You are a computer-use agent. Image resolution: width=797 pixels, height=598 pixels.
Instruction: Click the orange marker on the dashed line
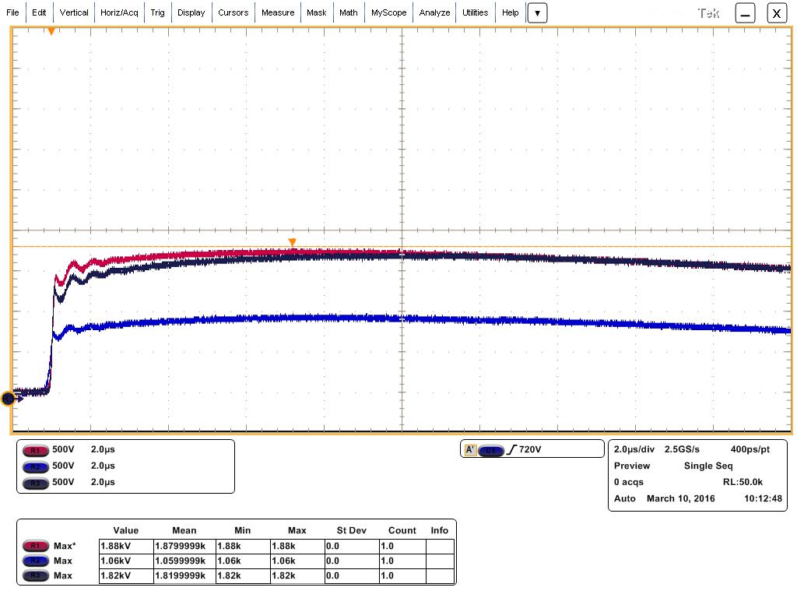point(293,242)
